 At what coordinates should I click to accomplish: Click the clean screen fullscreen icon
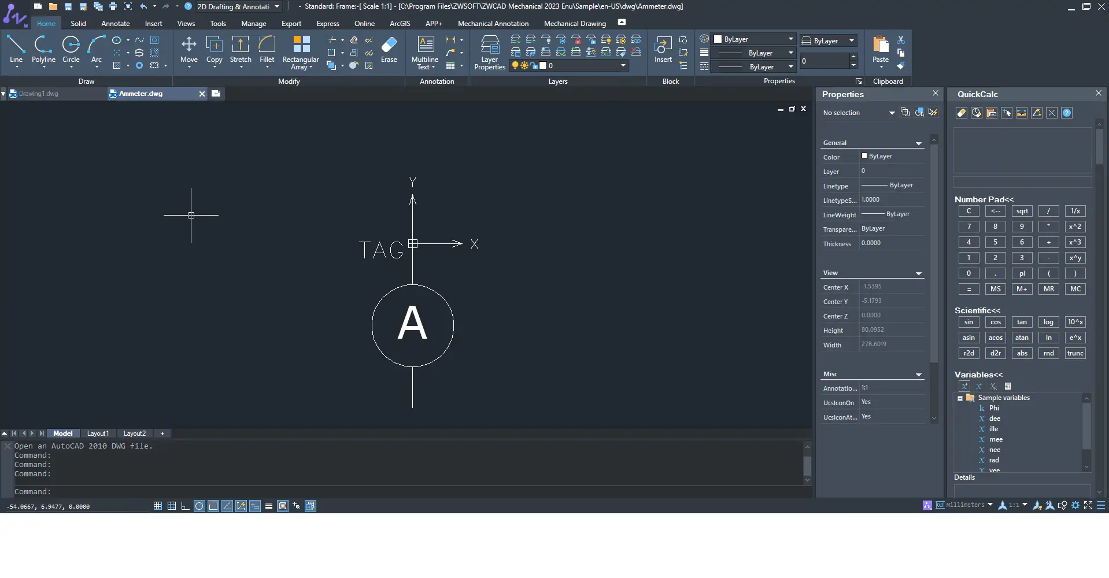(1088, 505)
